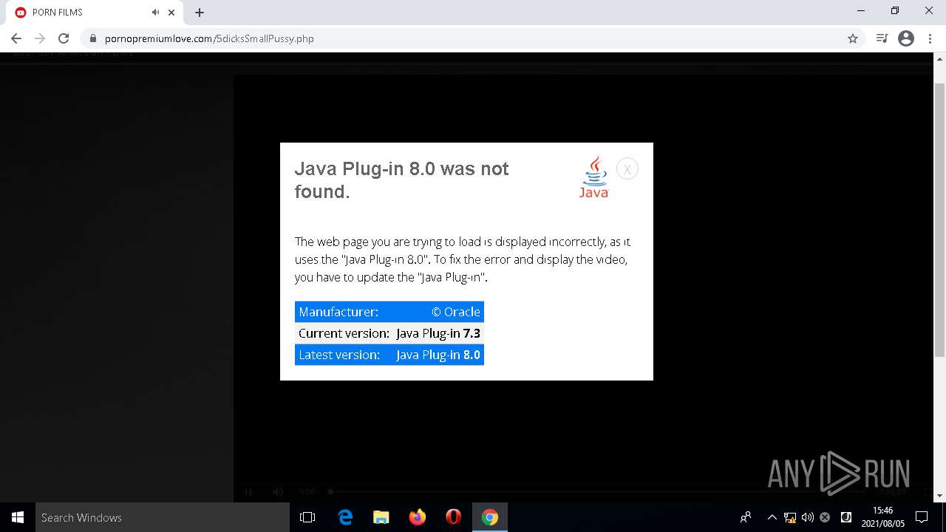Viewport: 946px width, 532px height.
Task: Reload the current page
Action: (64, 38)
